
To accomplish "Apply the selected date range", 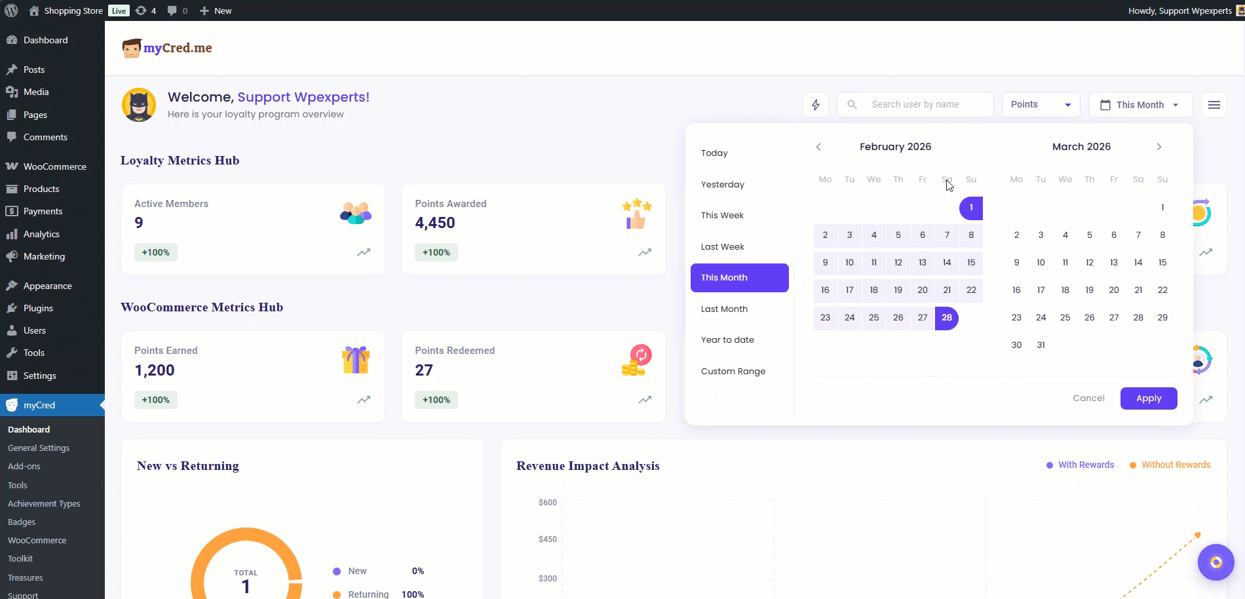I will (x=1148, y=398).
